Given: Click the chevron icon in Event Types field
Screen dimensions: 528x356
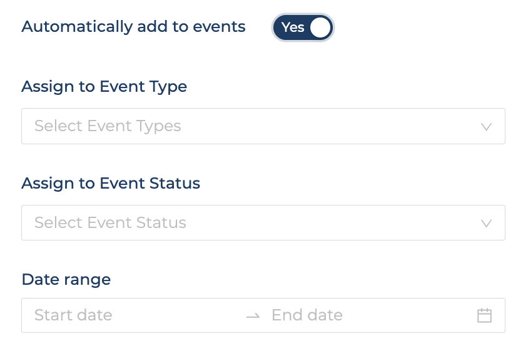Looking at the screenshot, I should (486, 127).
